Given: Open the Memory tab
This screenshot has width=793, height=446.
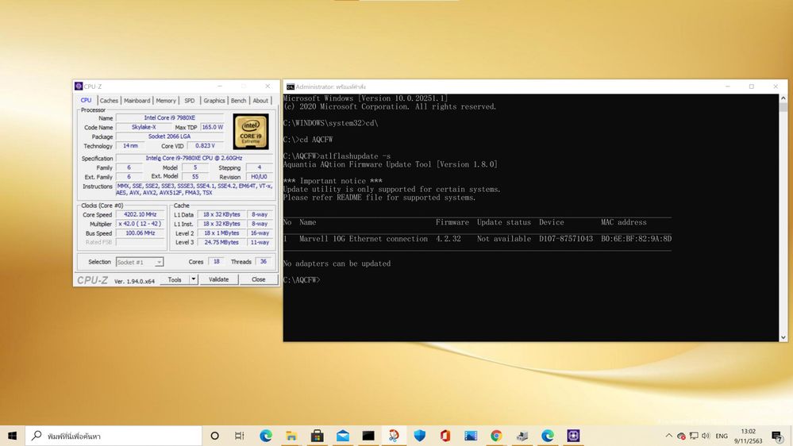Looking at the screenshot, I should (x=166, y=101).
